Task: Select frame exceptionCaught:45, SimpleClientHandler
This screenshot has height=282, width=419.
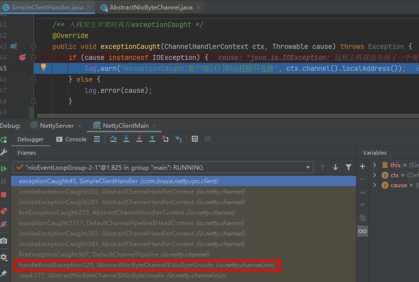Action: (184, 181)
